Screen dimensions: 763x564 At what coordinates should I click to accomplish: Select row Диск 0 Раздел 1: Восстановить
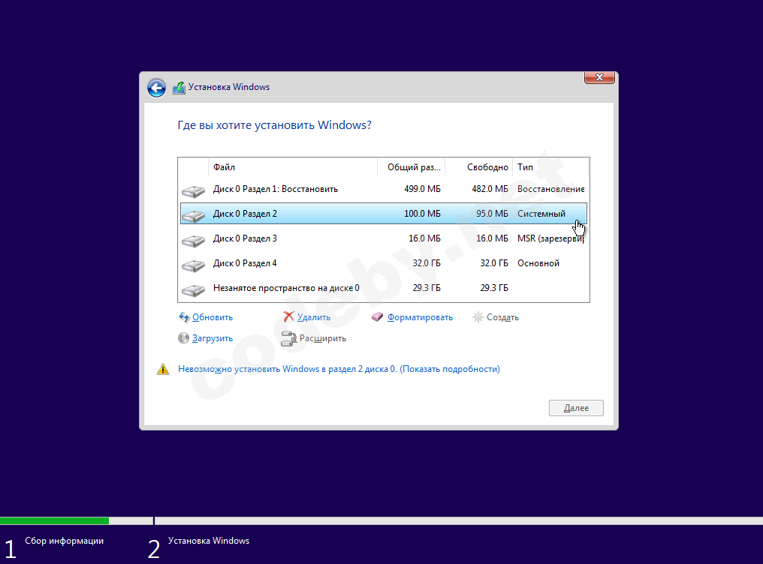(x=384, y=189)
